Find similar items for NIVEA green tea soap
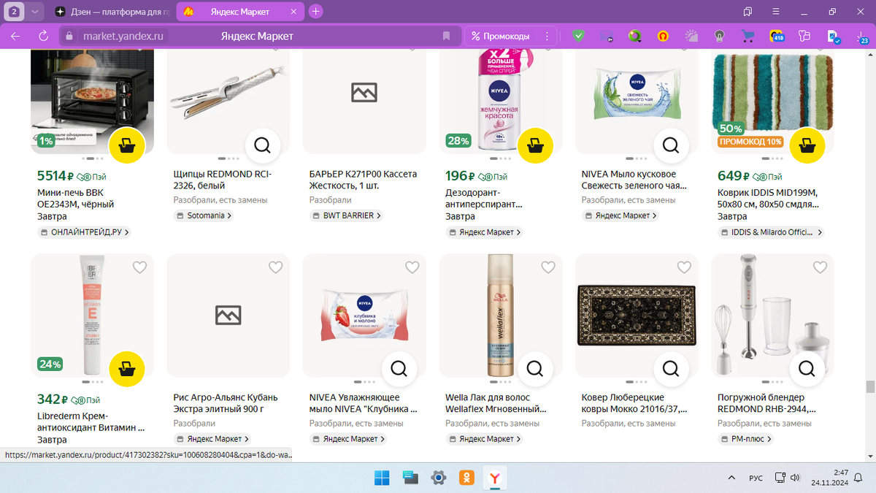 (671, 145)
